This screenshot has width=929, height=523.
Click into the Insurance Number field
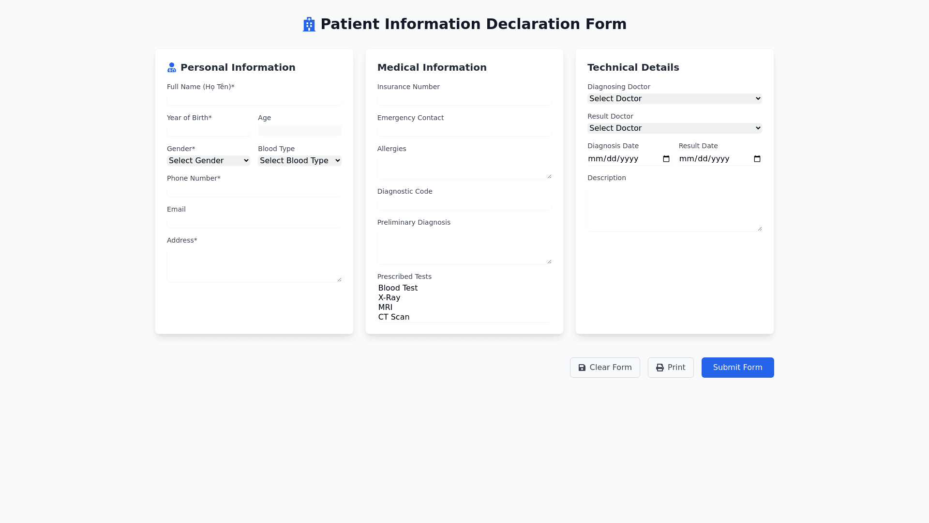tap(464, 100)
